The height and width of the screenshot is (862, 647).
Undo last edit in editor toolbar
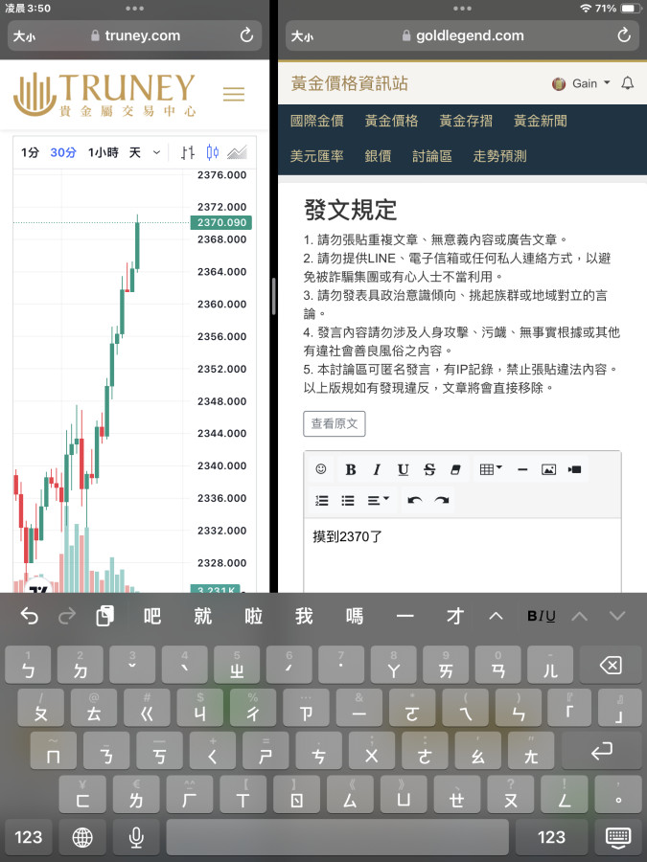(415, 500)
